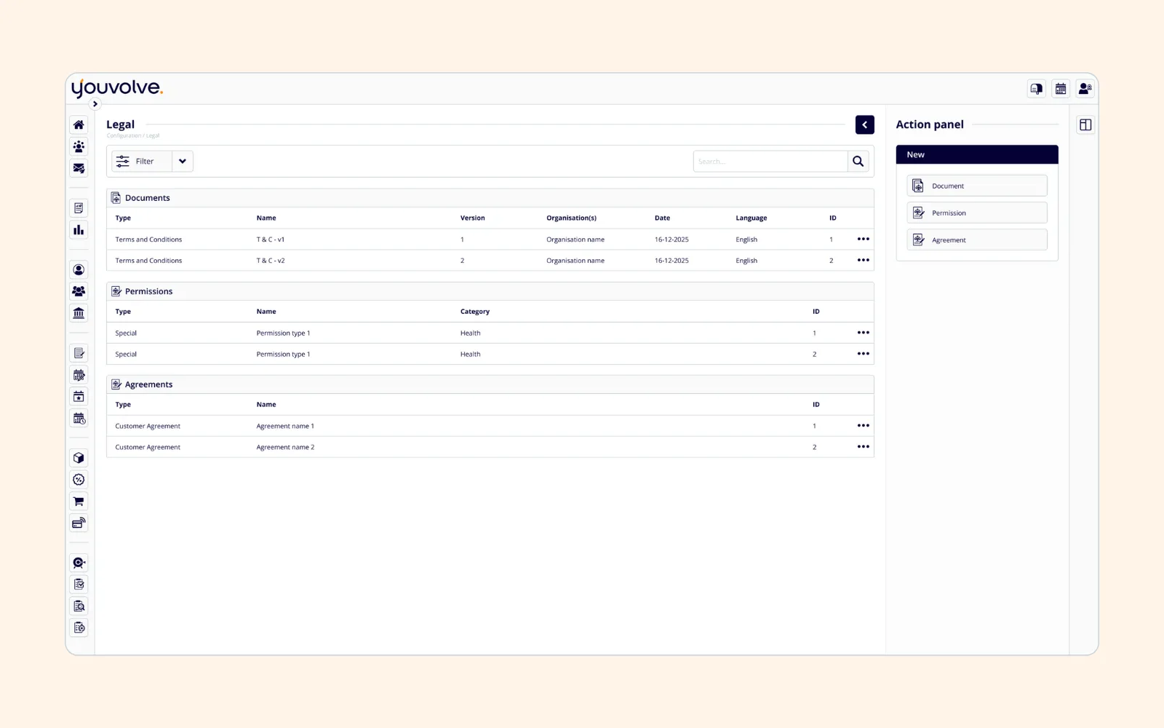Open the calendar with star icon
Screen dimensions: 1164x728
[x=79, y=397]
